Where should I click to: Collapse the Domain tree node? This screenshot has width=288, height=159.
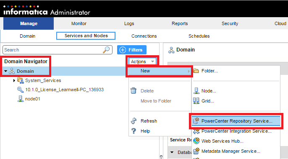pyautogui.click(x=6, y=71)
